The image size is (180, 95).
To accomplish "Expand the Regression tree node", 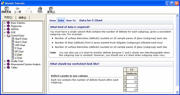I will pos(4,26).
